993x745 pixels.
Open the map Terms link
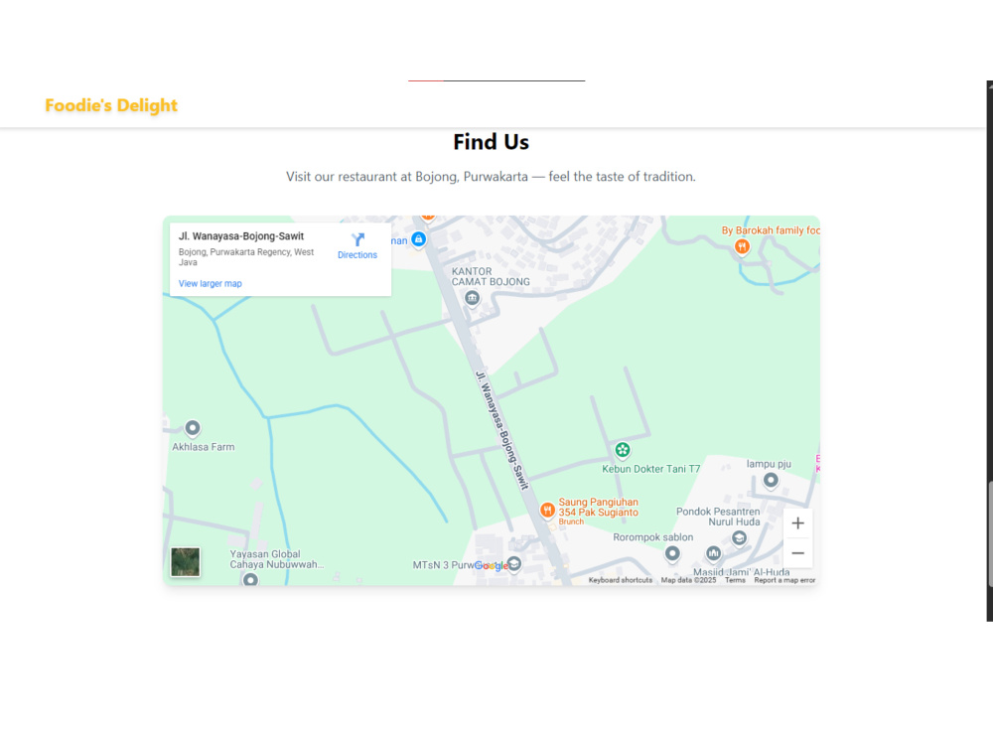735,580
